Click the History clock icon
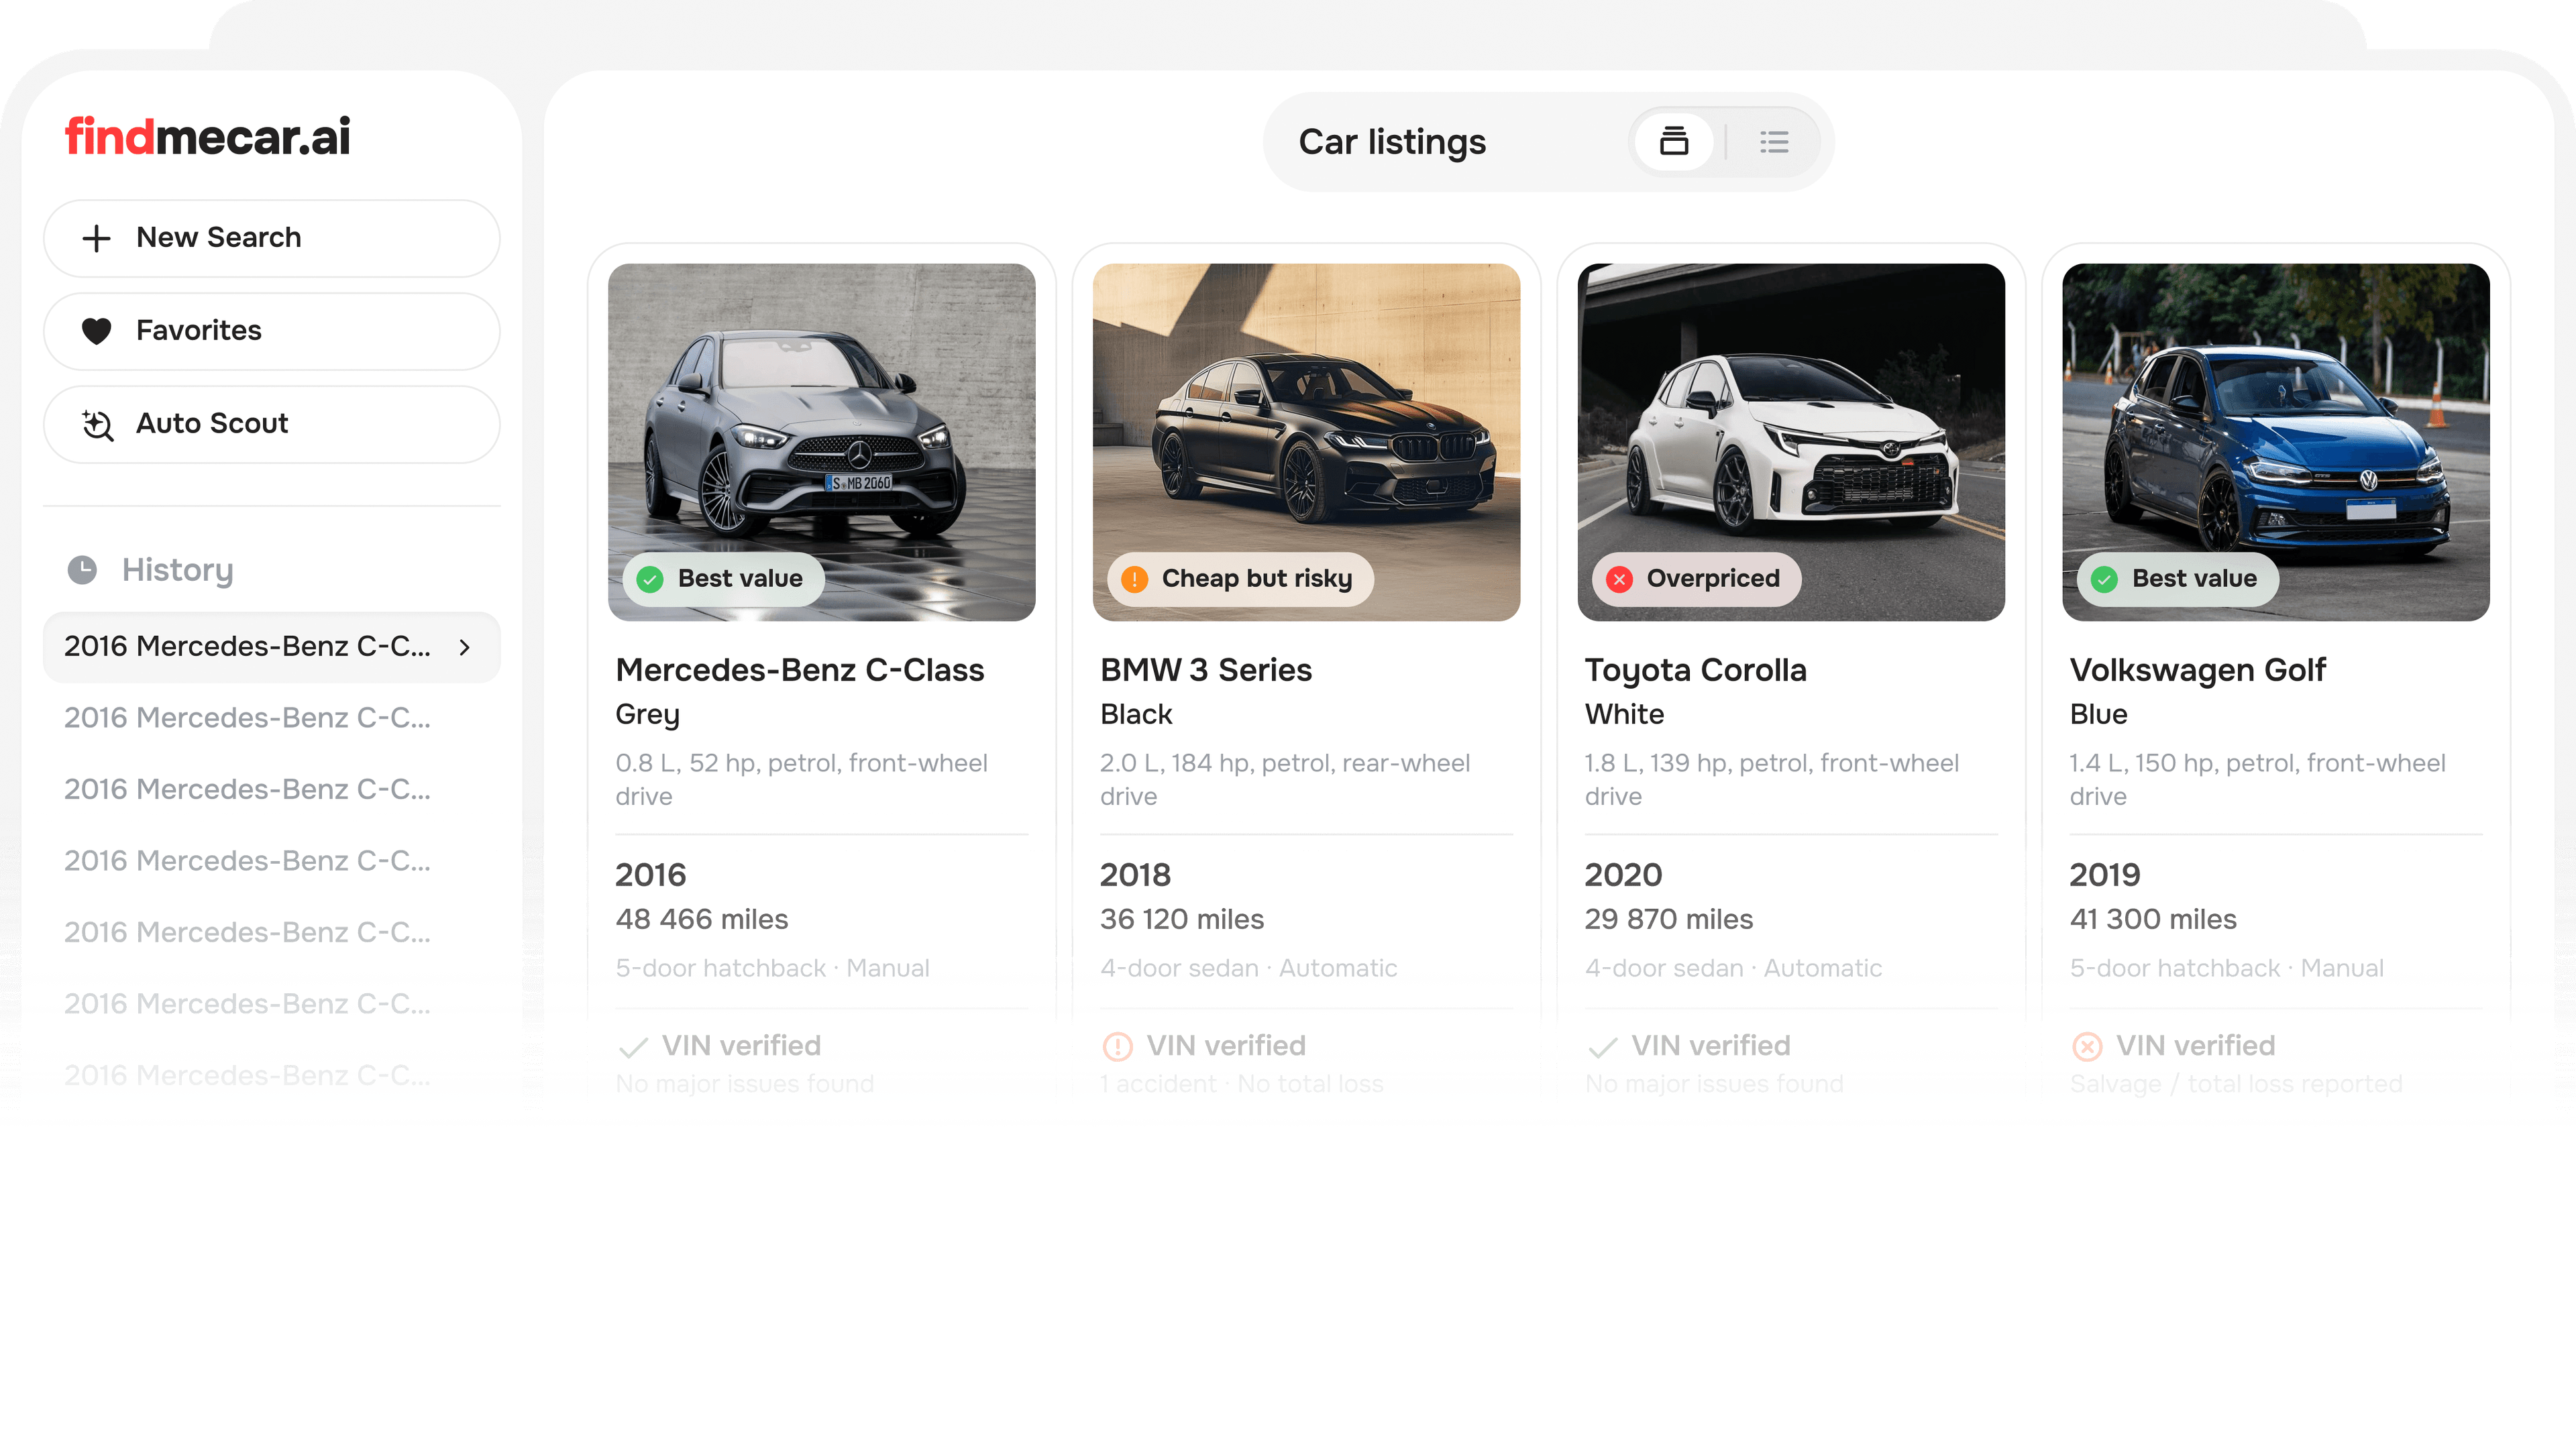Viewport: 2576px width, 1446px height. pos(84,569)
